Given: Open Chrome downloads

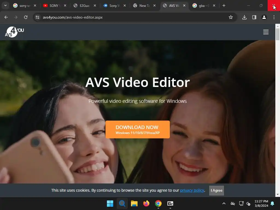Looking at the screenshot, I should point(244,17).
